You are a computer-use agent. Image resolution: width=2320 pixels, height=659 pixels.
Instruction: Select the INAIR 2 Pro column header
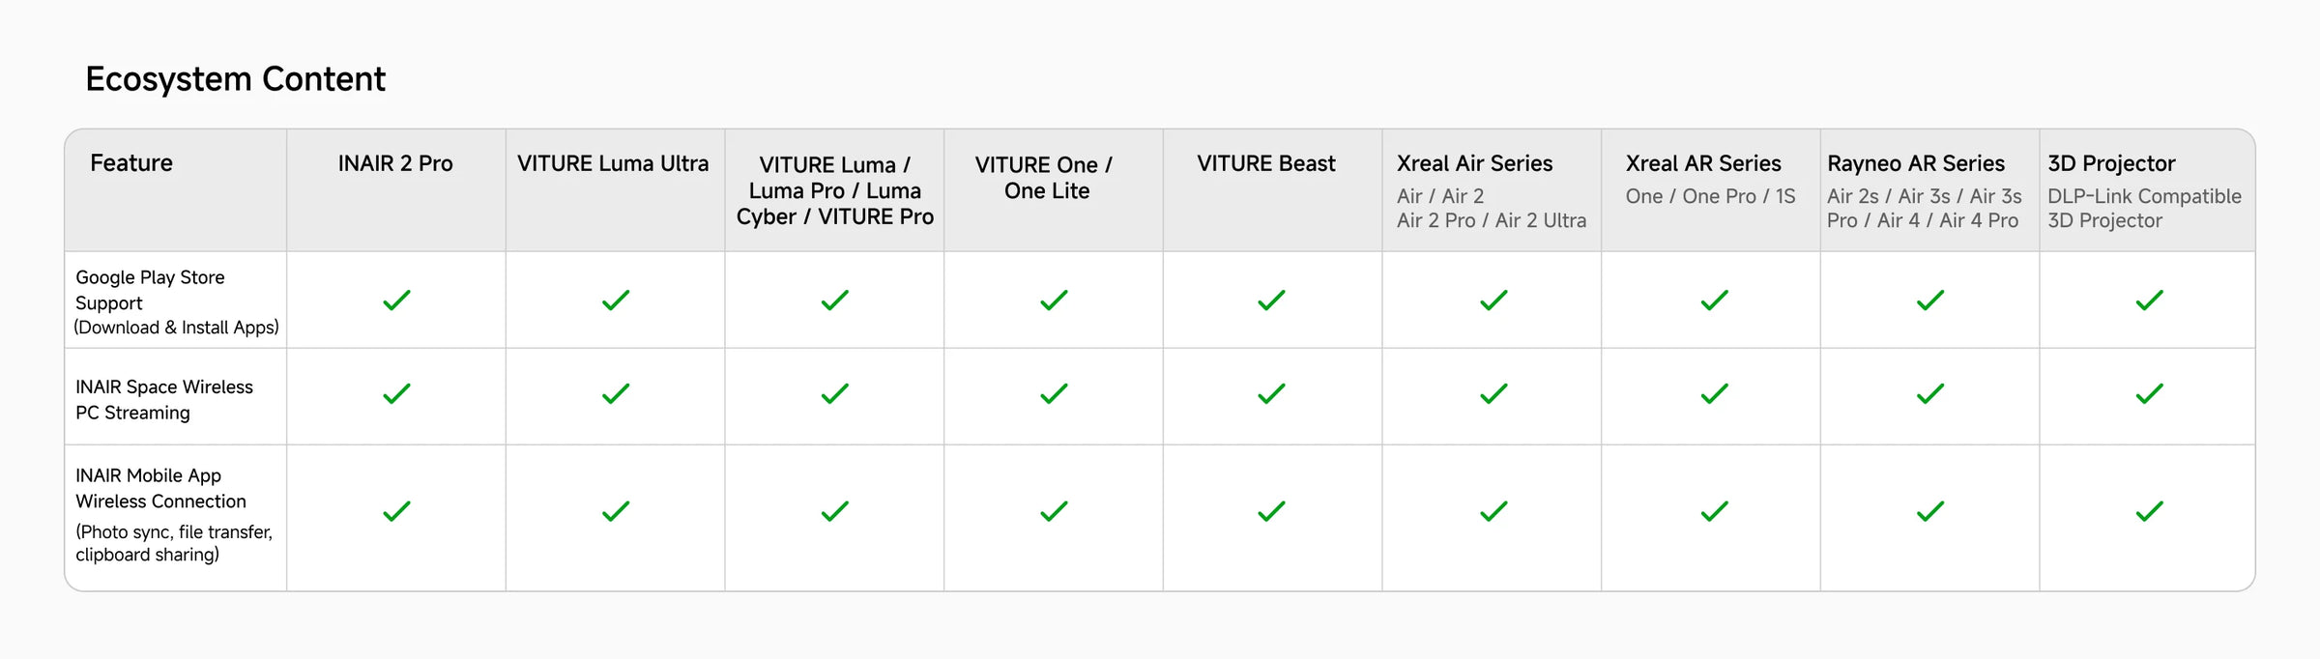tap(395, 163)
